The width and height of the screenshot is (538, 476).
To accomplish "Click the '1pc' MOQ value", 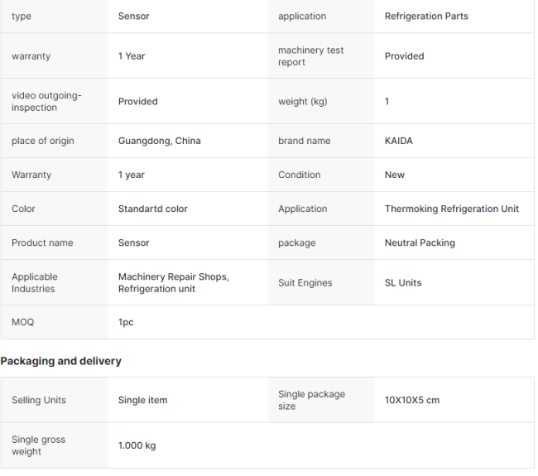I will [x=126, y=322].
